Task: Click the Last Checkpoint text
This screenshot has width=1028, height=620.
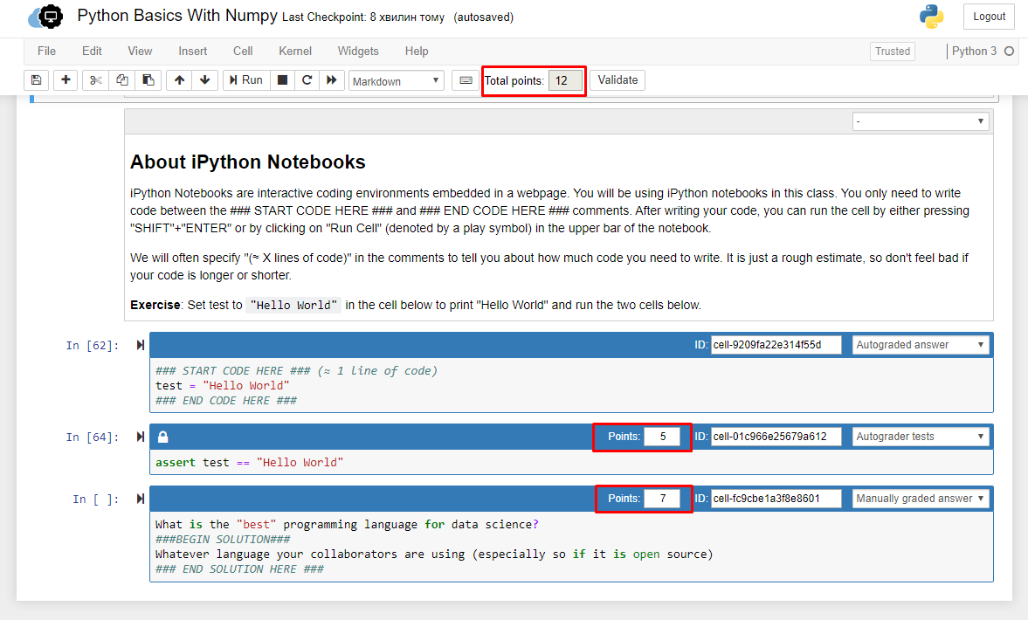Action: [363, 17]
